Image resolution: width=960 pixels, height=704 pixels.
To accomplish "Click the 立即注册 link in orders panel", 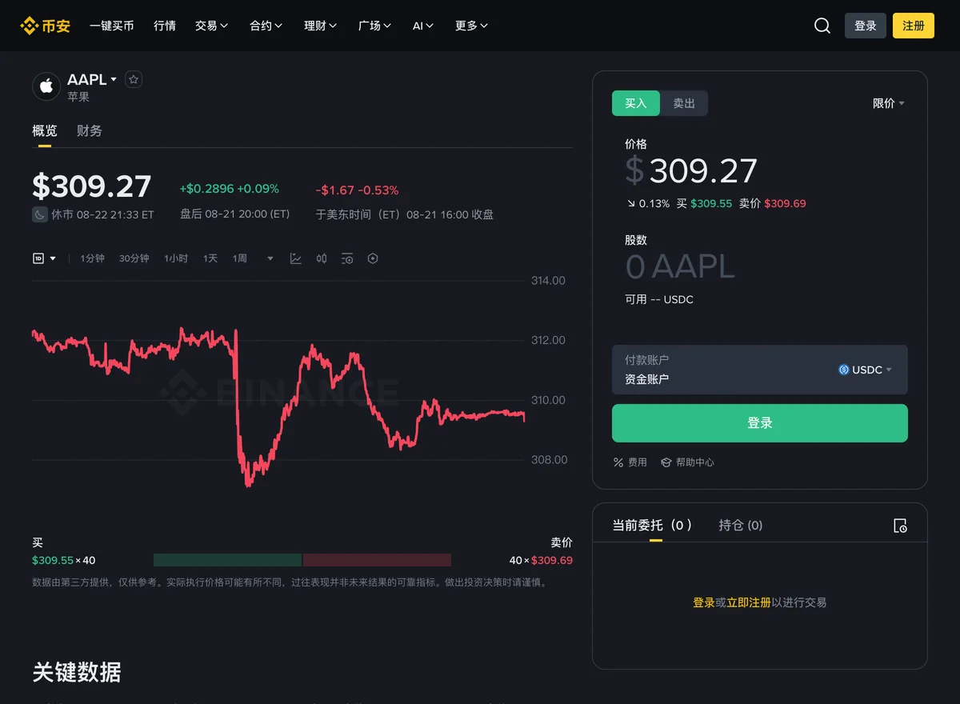I will (x=749, y=602).
